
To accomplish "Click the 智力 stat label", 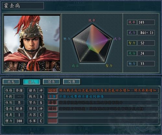I will pyautogui.click(x=132, y=43).
